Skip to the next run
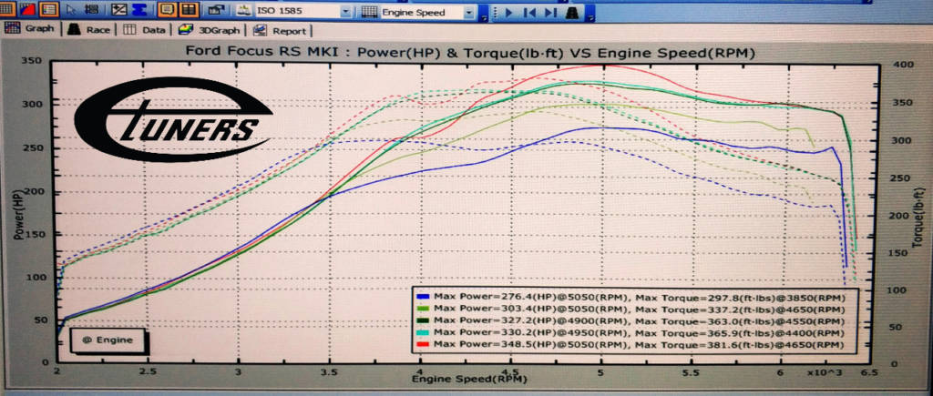The height and width of the screenshot is (396, 933). coord(549,13)
